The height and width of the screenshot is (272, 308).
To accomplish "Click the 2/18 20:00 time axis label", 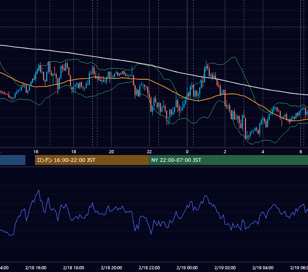I will tap(111, 267).
